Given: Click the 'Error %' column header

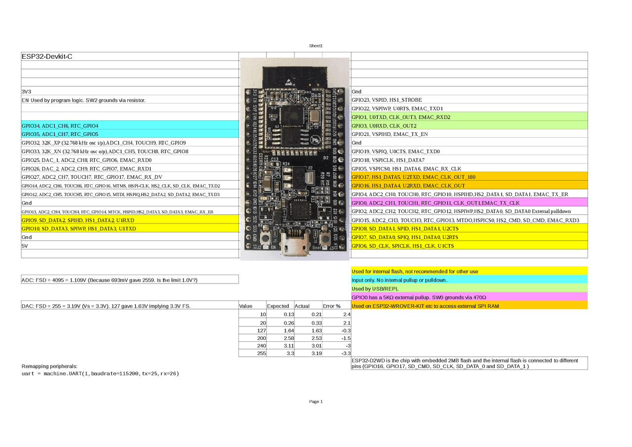Looking at the screenshot, I should point(336,306).
